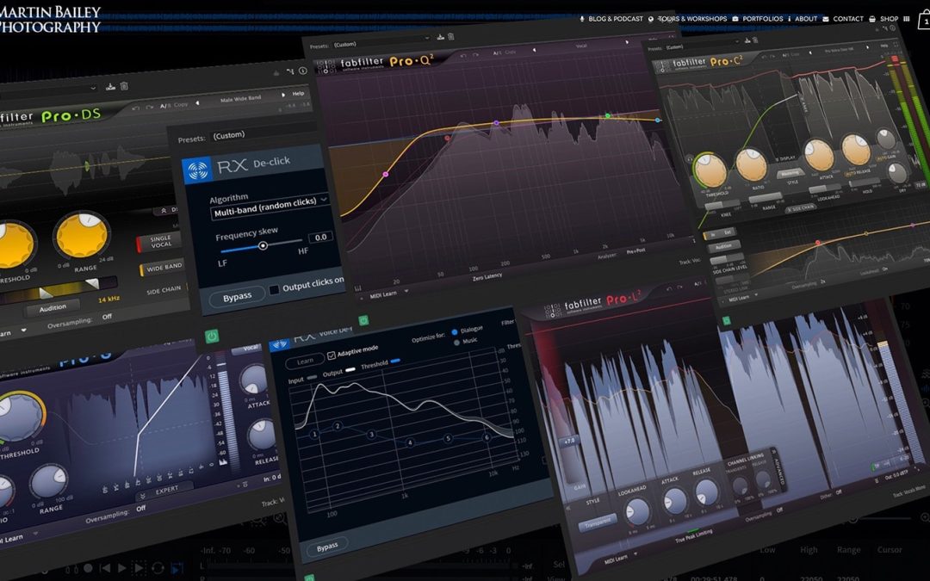The width and height of the screenshot is (930, 581).
Task: Select the Dialogue optimize radio button
Action: [456, 331]
